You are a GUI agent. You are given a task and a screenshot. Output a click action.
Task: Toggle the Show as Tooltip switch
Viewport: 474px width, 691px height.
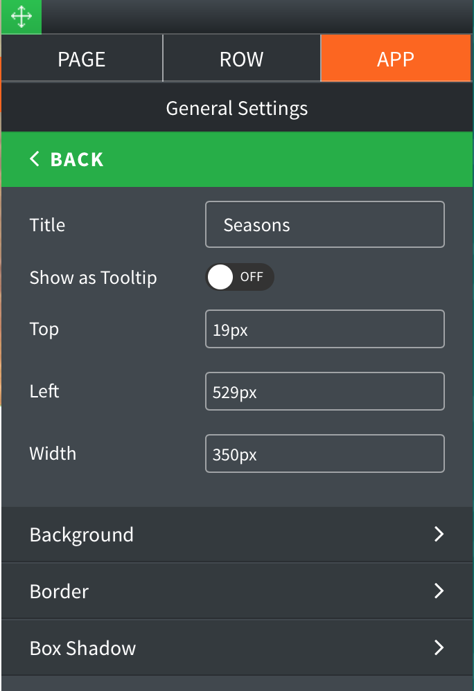239,277
